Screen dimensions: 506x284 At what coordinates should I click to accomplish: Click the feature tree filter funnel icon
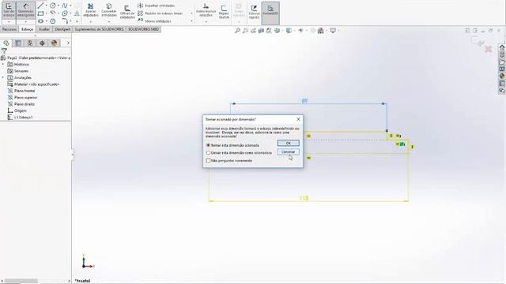4,50
